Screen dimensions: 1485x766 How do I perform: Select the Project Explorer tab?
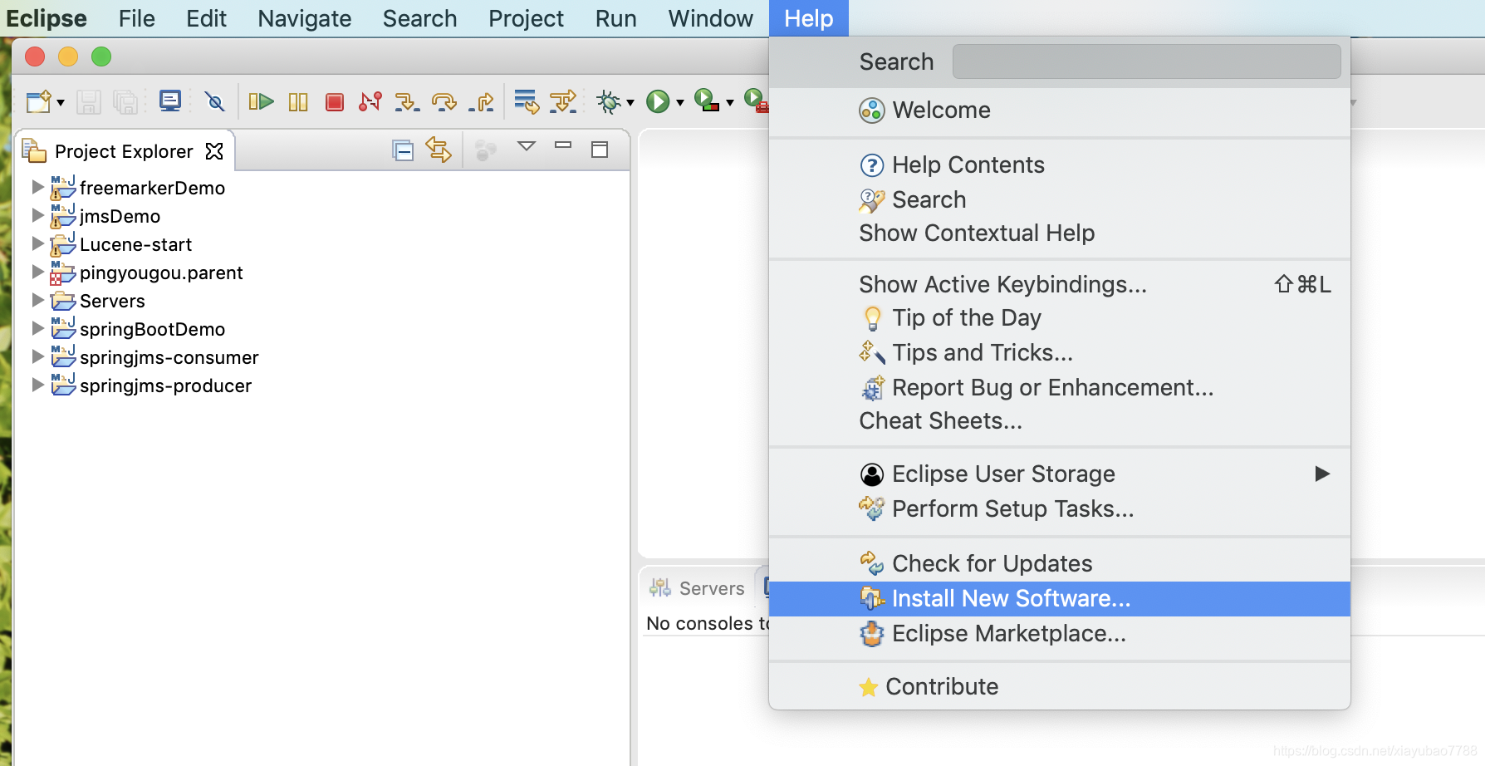point(124,151)
